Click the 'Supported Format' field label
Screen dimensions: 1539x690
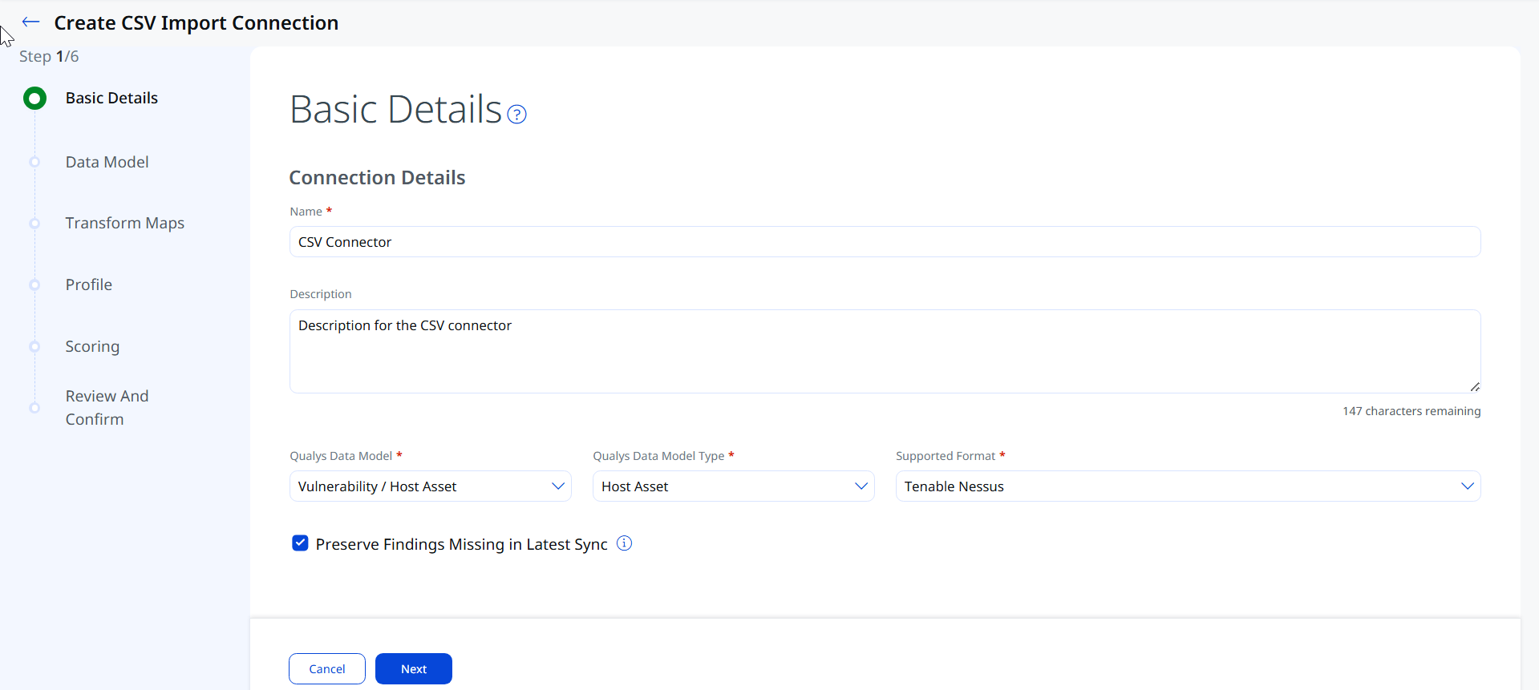[946, 456]
